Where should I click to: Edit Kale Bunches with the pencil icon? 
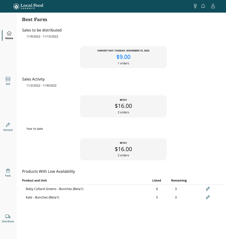tap(208, 197)
